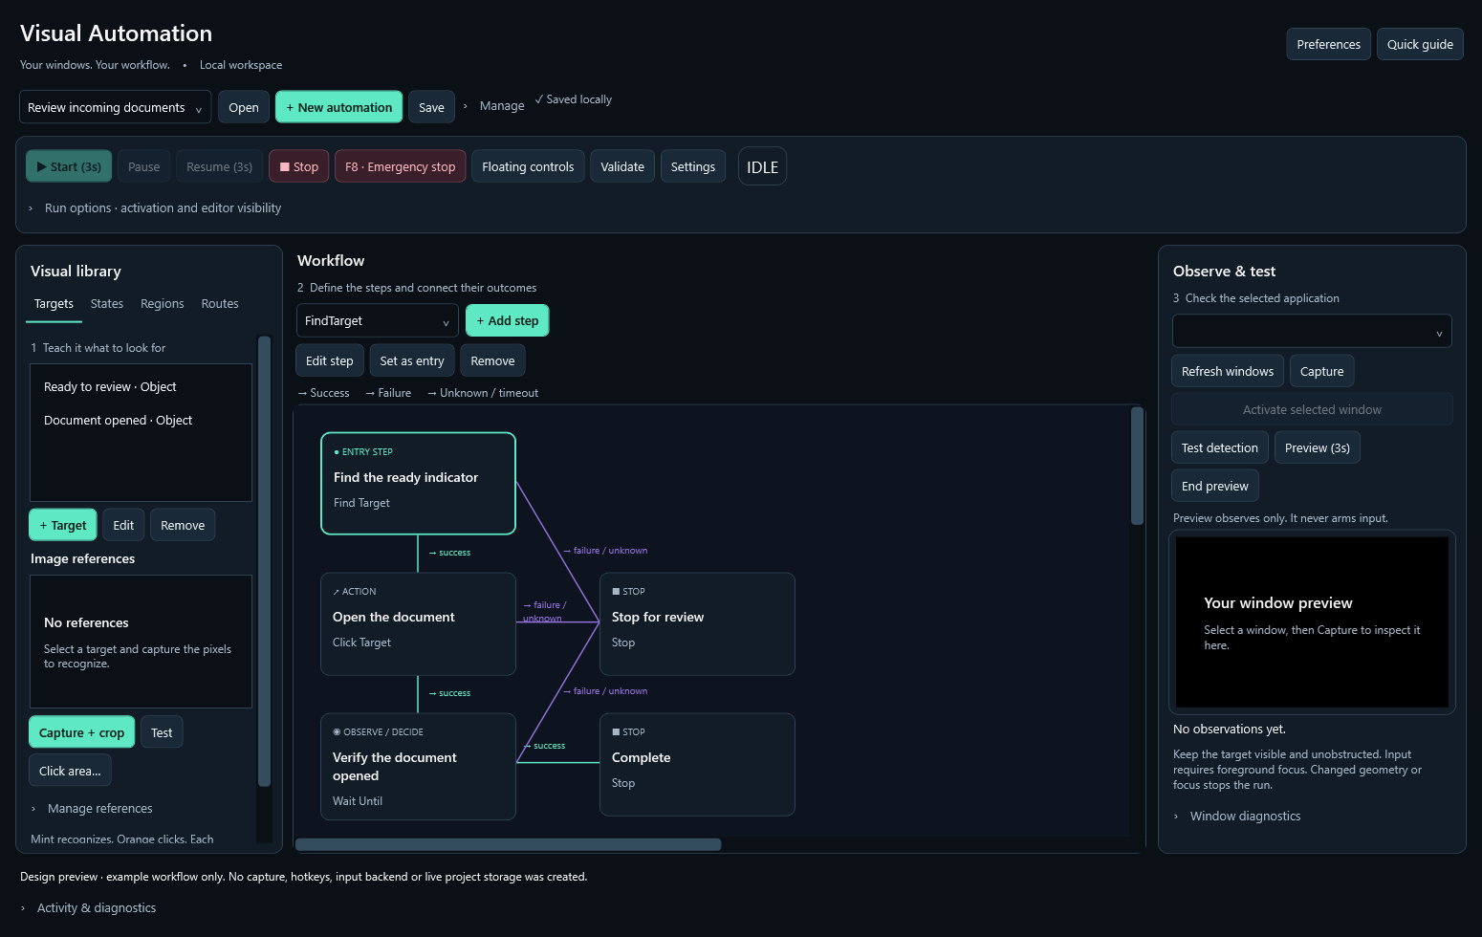Select the Stop for review node
The height and width of the screenshot is (937, 1482).
click(697, 624)
